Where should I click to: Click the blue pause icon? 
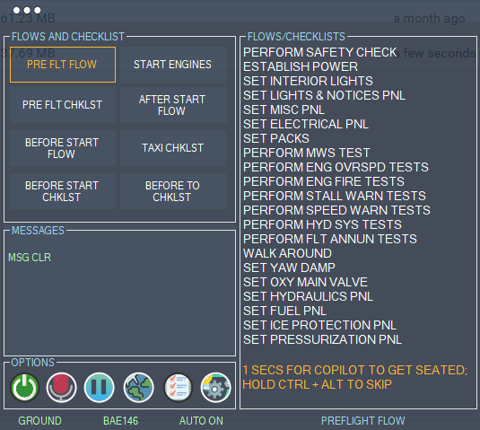pos(100,388)
